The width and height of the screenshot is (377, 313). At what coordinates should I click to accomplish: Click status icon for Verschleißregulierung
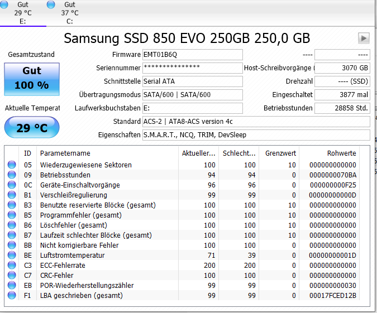point(12,195)
